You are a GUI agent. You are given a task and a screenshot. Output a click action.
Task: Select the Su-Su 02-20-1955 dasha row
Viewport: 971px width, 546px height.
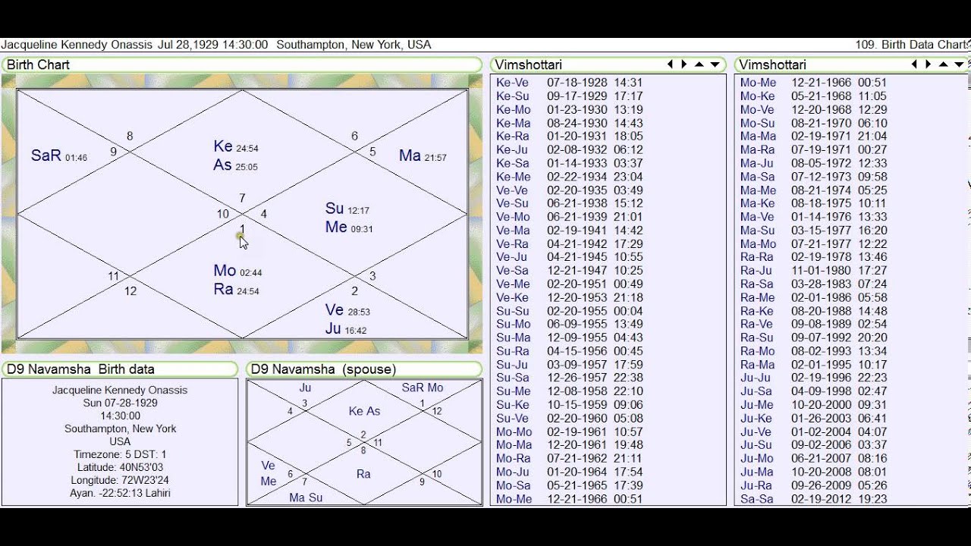(x=570, y=311)
